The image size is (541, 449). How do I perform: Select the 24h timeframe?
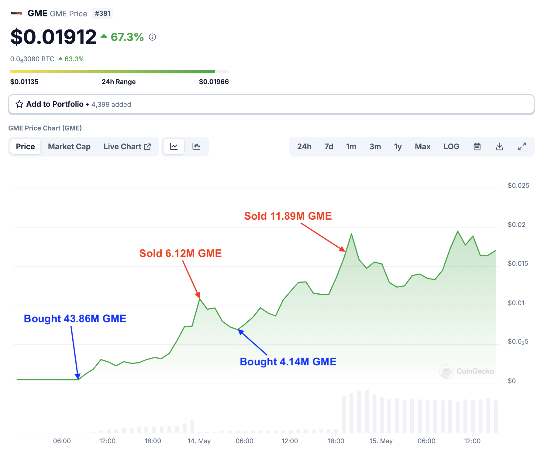[x=304, y=147]
